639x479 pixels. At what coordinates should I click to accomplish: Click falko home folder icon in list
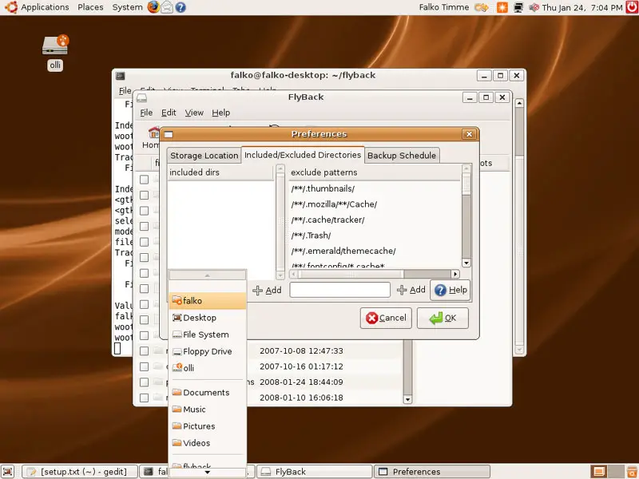coord(177,301)
